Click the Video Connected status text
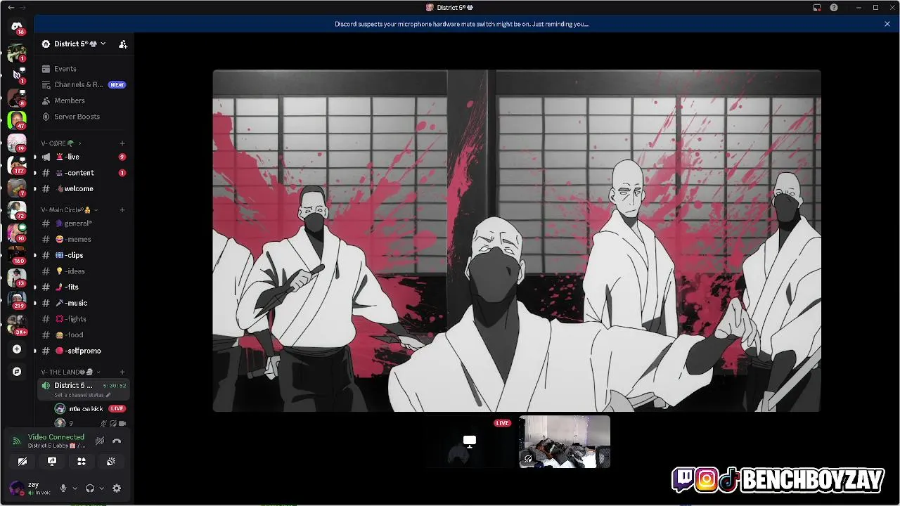This screenshot has height=506, width=900. coord(56,437)
